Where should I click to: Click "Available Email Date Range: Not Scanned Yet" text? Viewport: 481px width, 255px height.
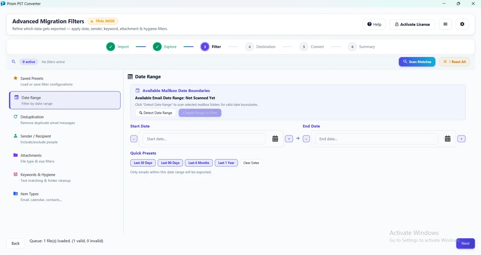(x=175, y=98)
